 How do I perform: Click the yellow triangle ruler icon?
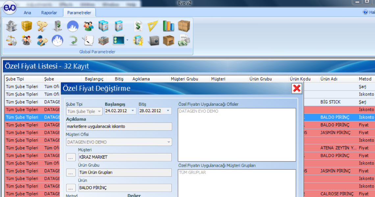click(x=153, y=26)
